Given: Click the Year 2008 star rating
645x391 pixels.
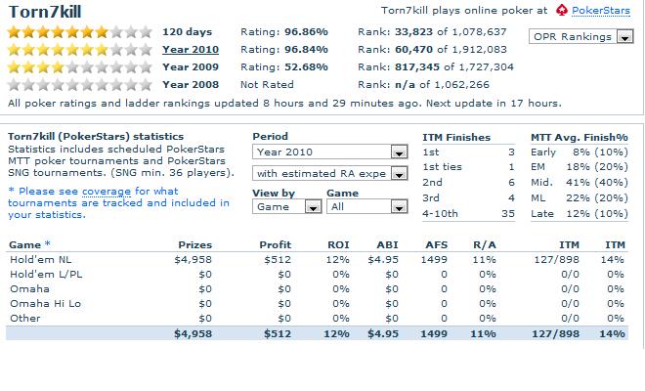Looking at the screenshot, I should tap(78, 85).
